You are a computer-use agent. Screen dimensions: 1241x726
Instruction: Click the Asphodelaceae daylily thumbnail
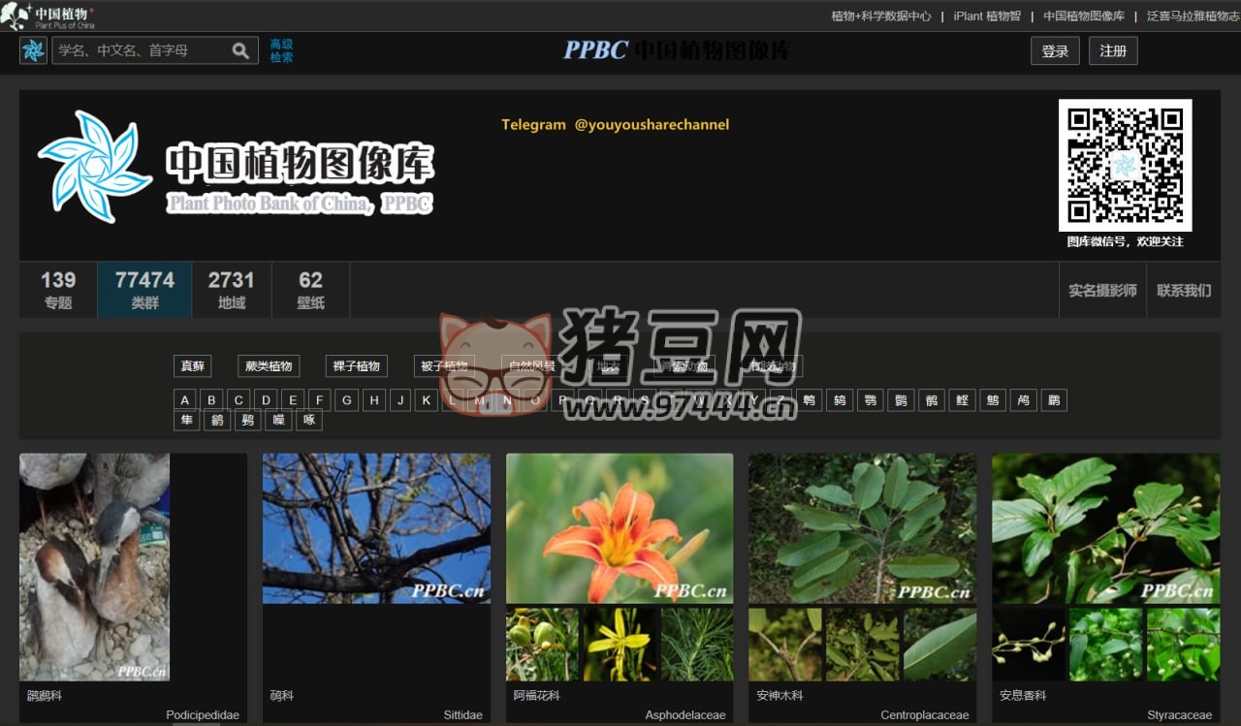point(619,527)
